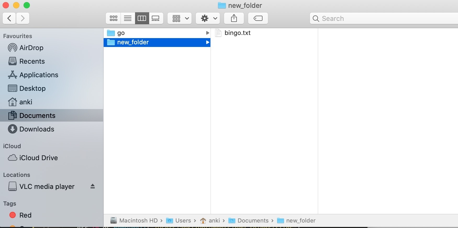Go back to the previous folder
Image resolution: width=458 pixels, height=228 pixels.
click(x=9, y=18)
